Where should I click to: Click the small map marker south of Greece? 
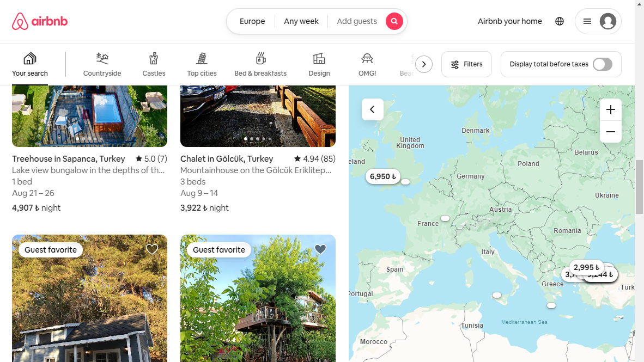pos(551,305)
